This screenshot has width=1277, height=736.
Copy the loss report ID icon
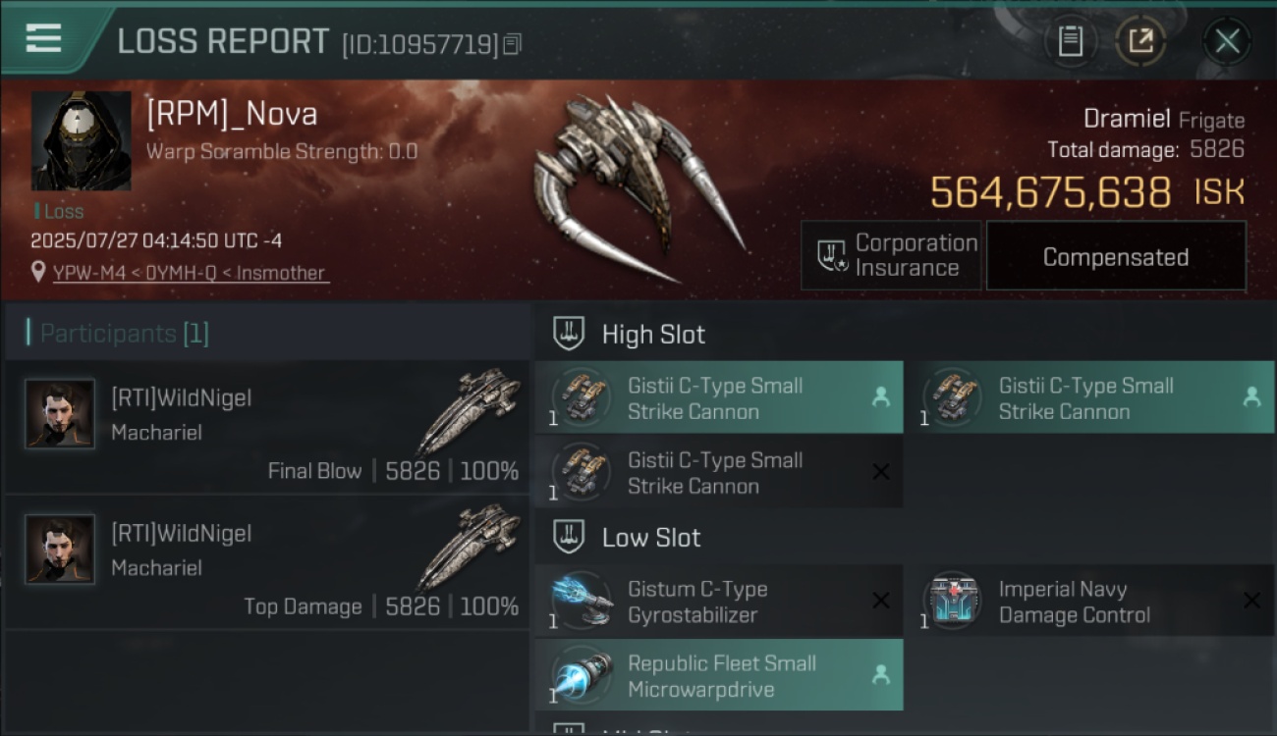tap(512, 44)
